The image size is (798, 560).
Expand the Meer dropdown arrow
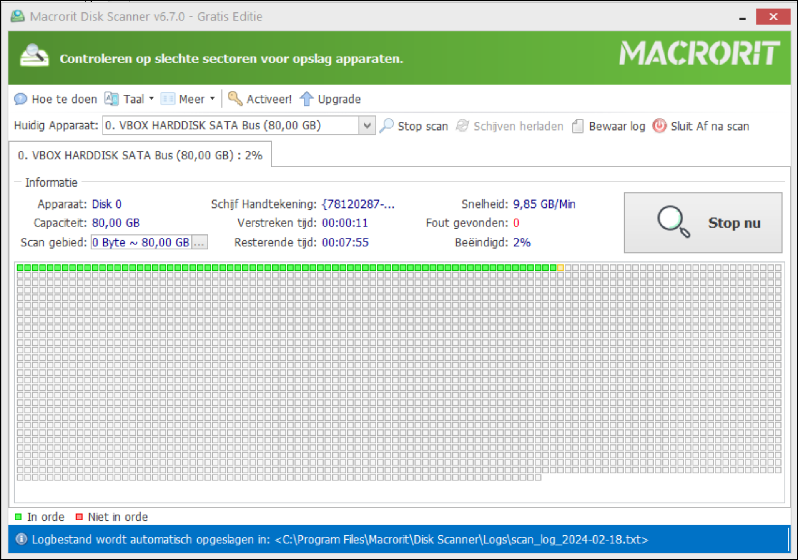(x=212, y=99)
